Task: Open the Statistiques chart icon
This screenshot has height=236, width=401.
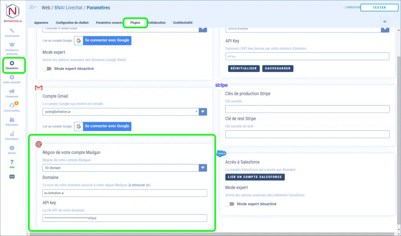Action: click(x=12, y=136)
